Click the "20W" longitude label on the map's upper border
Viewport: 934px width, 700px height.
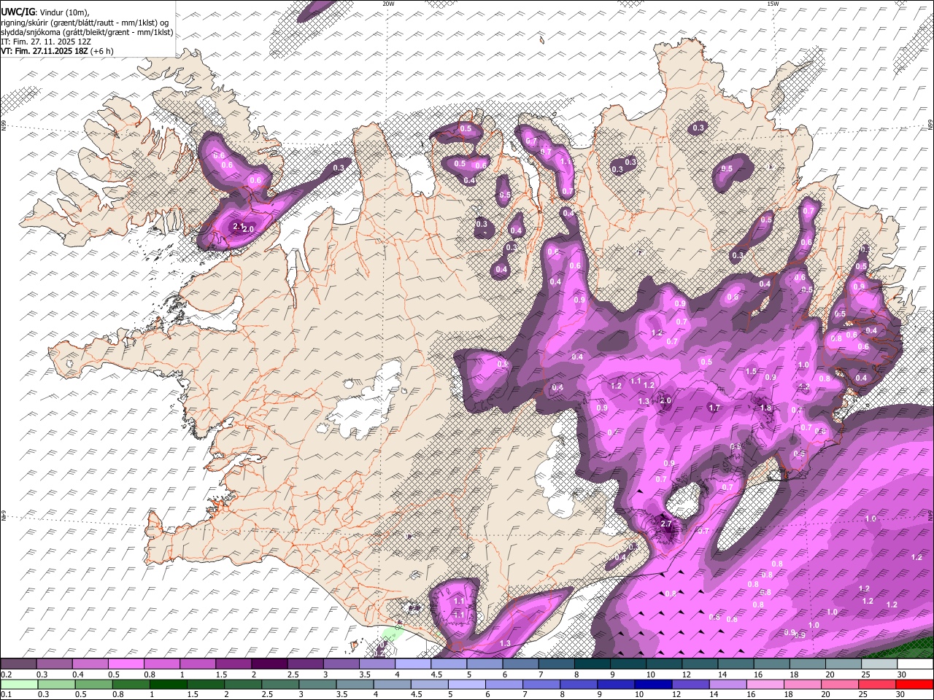coord(388,4)
